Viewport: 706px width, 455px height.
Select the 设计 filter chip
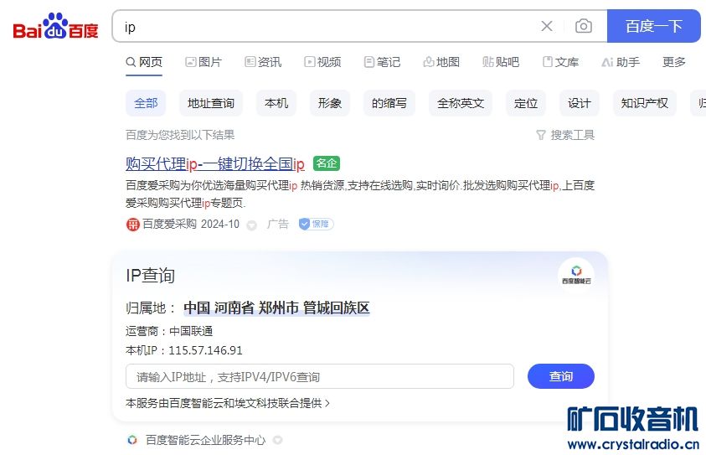coord(579,103)
